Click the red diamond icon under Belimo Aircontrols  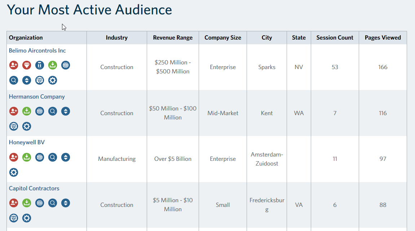click(x=27, y=65)
